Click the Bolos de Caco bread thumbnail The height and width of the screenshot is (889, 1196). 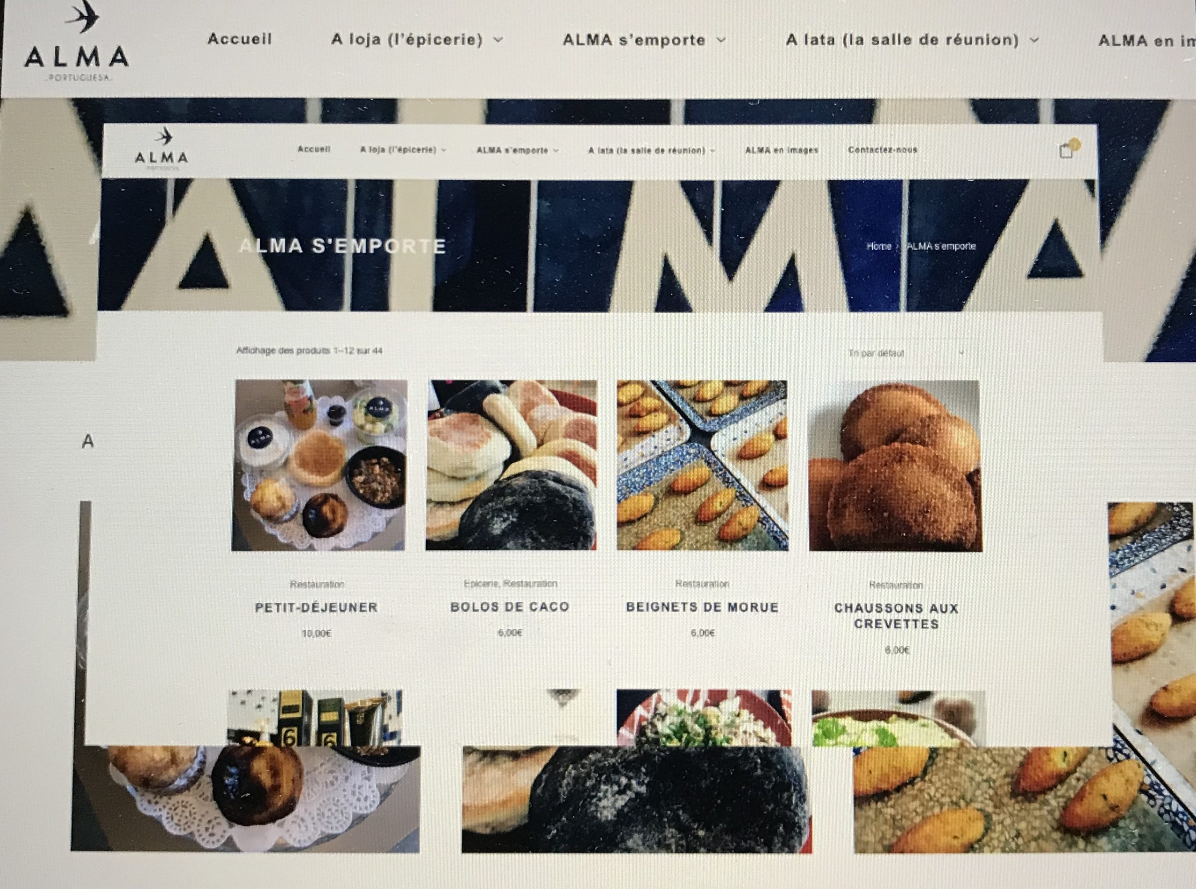tap(511, 466)
